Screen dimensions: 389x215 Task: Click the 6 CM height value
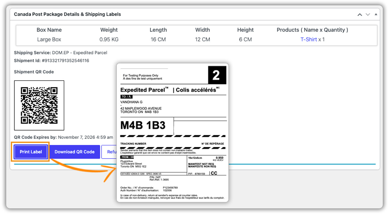[245, 39]
